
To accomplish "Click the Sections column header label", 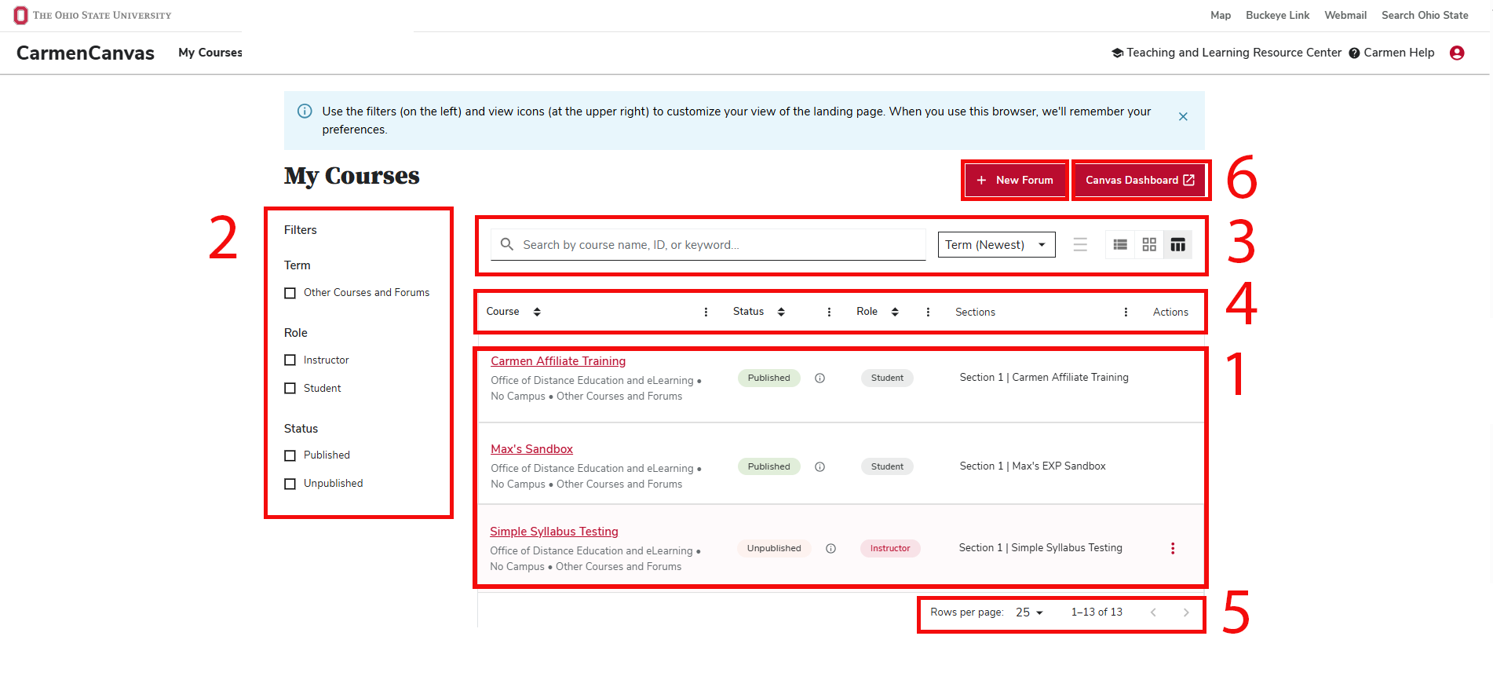I will [x=975, y=312].
